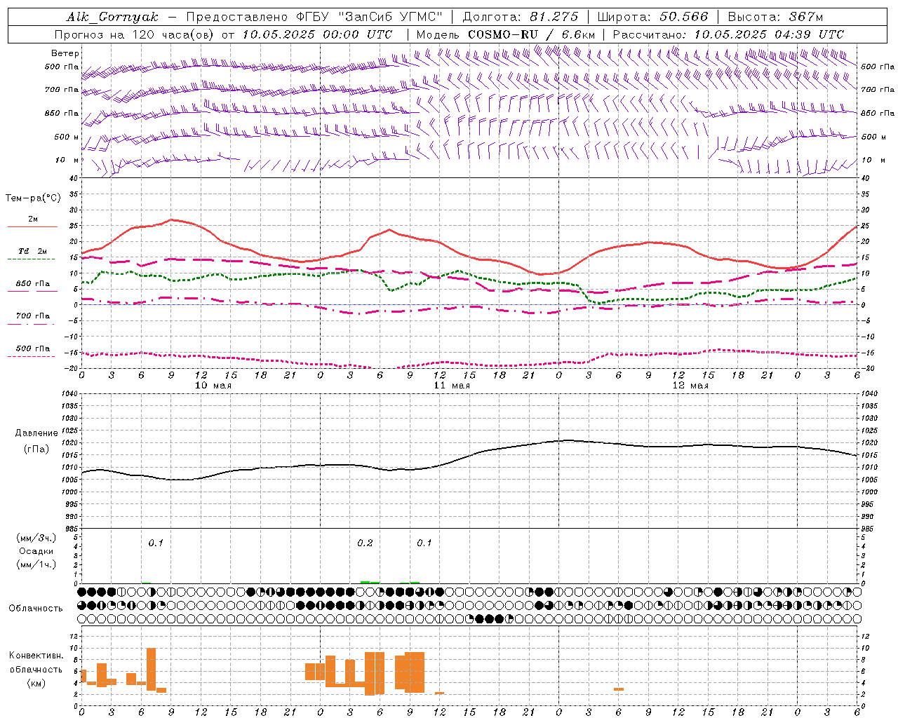Click the 12 мая date label
Viewport: 898px width, 718px height.
(690, 386)
